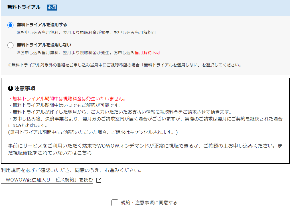The width and height of the screenshot is (290, 208).
Task: Select the 無料トライアルを適用する radio button
Action: tap(11, 25)
